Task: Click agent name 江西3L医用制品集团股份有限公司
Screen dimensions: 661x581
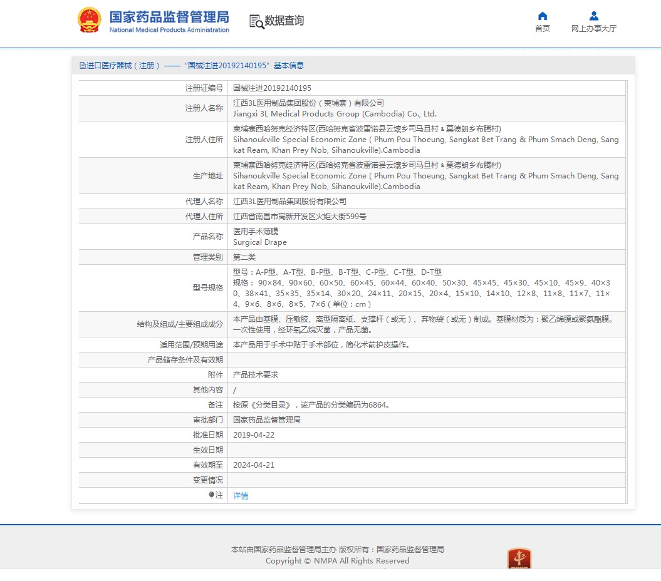Action: pos(289,202)
